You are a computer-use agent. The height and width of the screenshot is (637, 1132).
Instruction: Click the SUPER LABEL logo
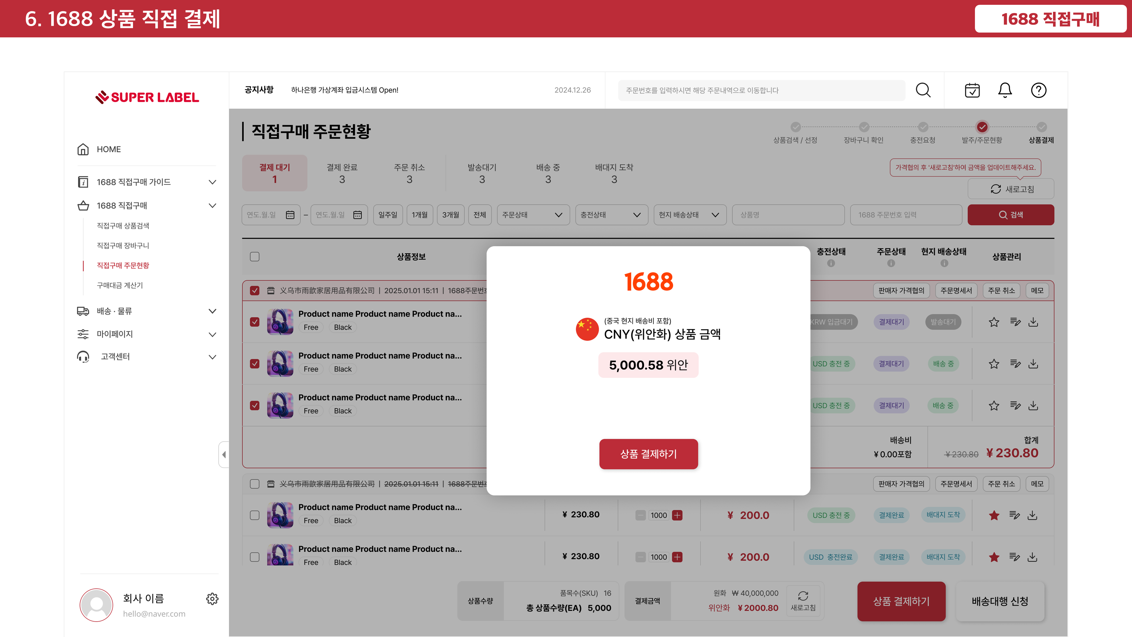(147, 97)
